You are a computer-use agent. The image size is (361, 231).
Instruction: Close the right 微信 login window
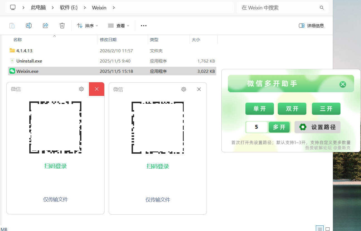[x=199, y=89]
